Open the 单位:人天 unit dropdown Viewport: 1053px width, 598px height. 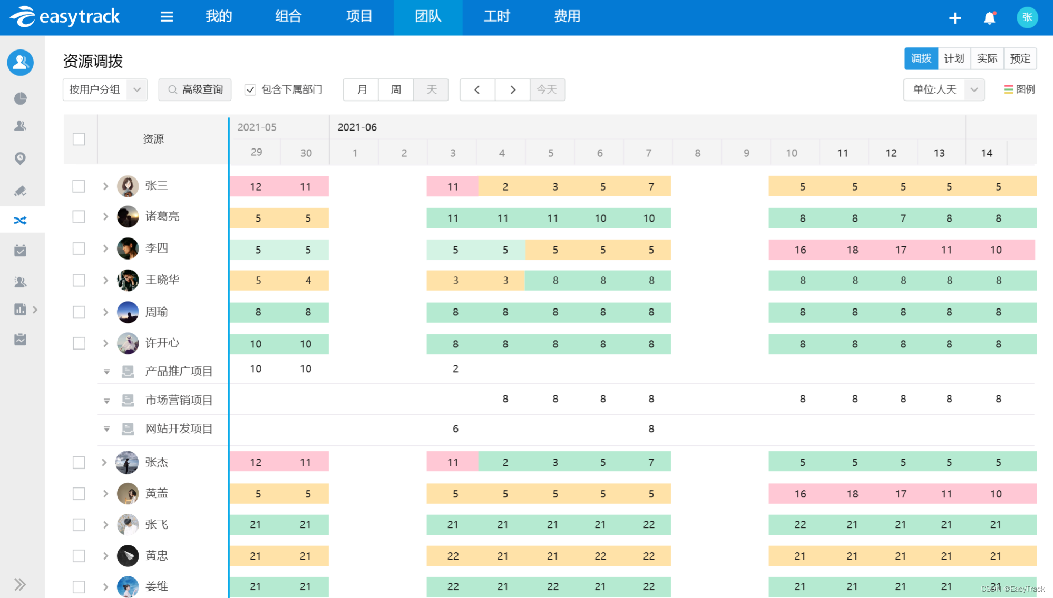[x=943, y=89]
